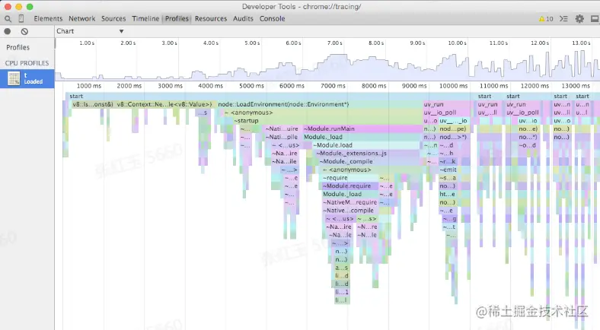
Task: Close the Developer Tools window
Action: (x=8, y=7)
